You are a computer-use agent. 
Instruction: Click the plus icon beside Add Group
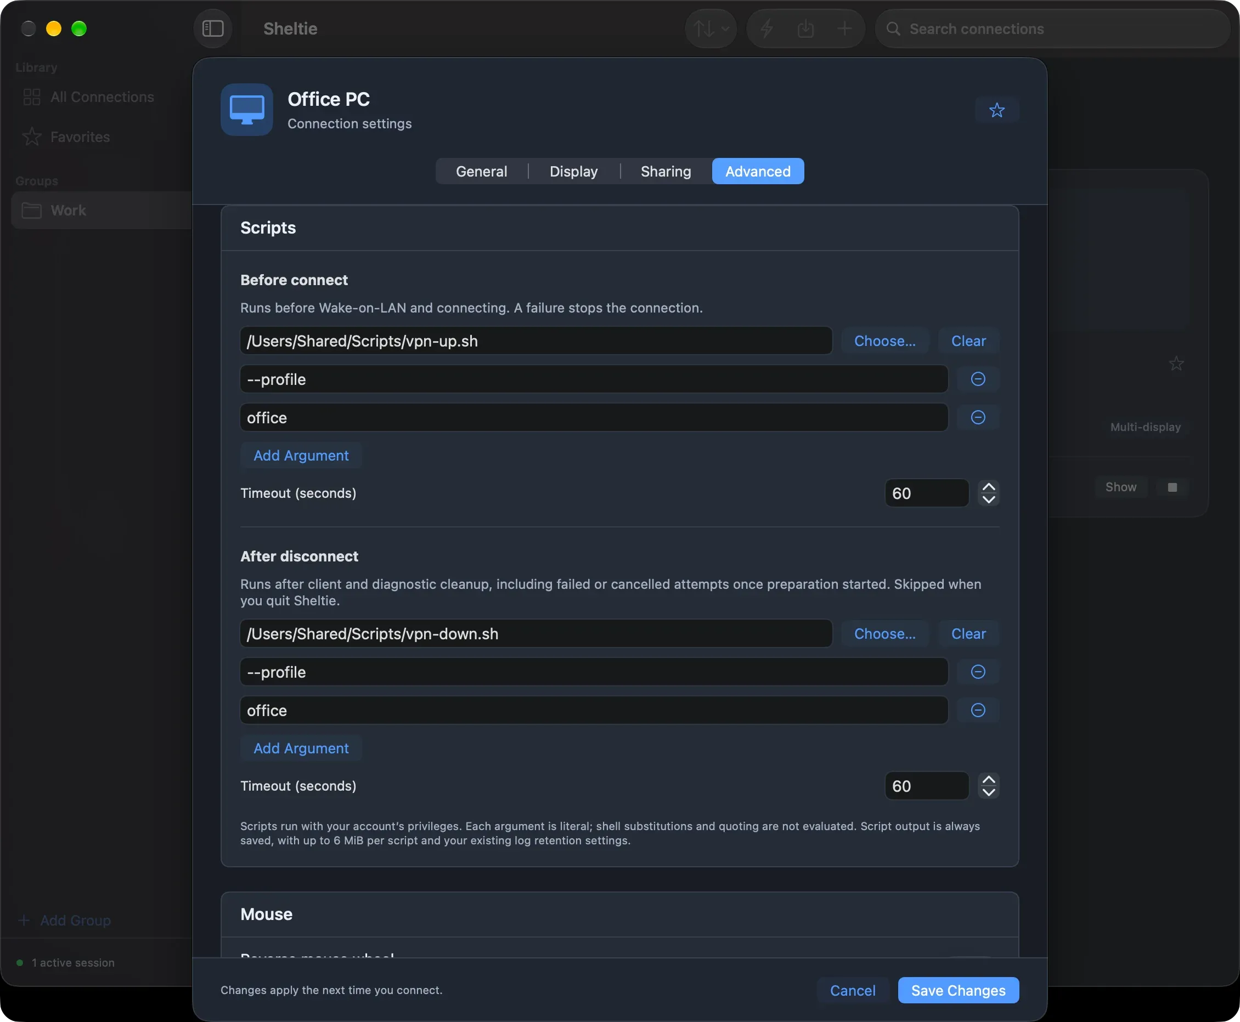tap(24, 920)
